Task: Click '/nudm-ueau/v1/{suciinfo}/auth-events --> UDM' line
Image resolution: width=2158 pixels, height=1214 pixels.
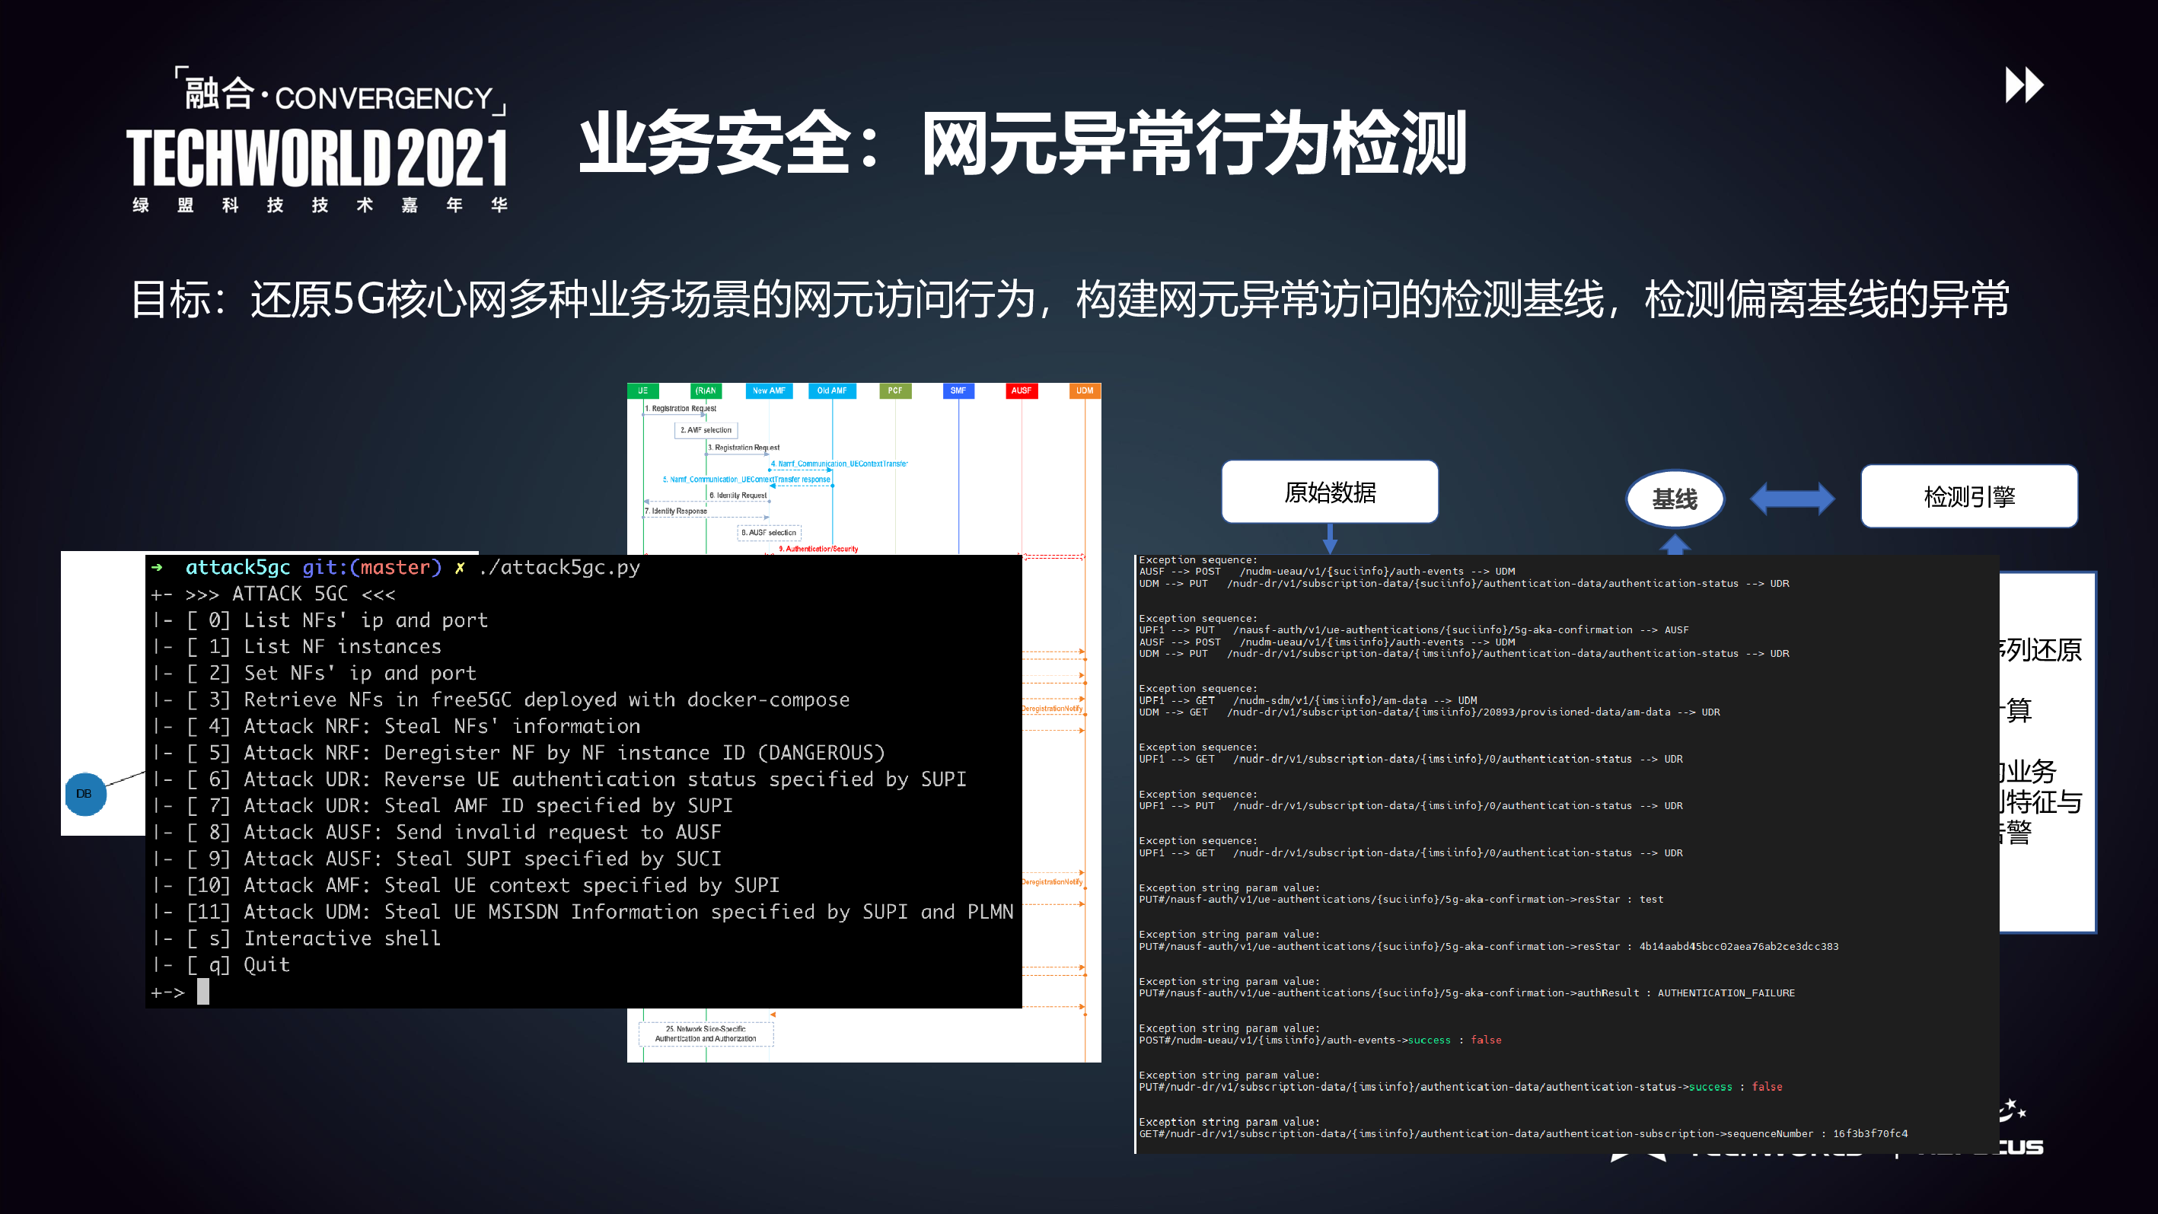Action: click(1327, 572)
